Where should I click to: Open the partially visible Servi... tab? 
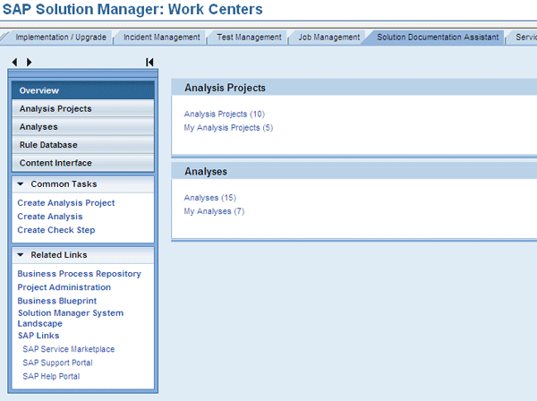point(525,37)
